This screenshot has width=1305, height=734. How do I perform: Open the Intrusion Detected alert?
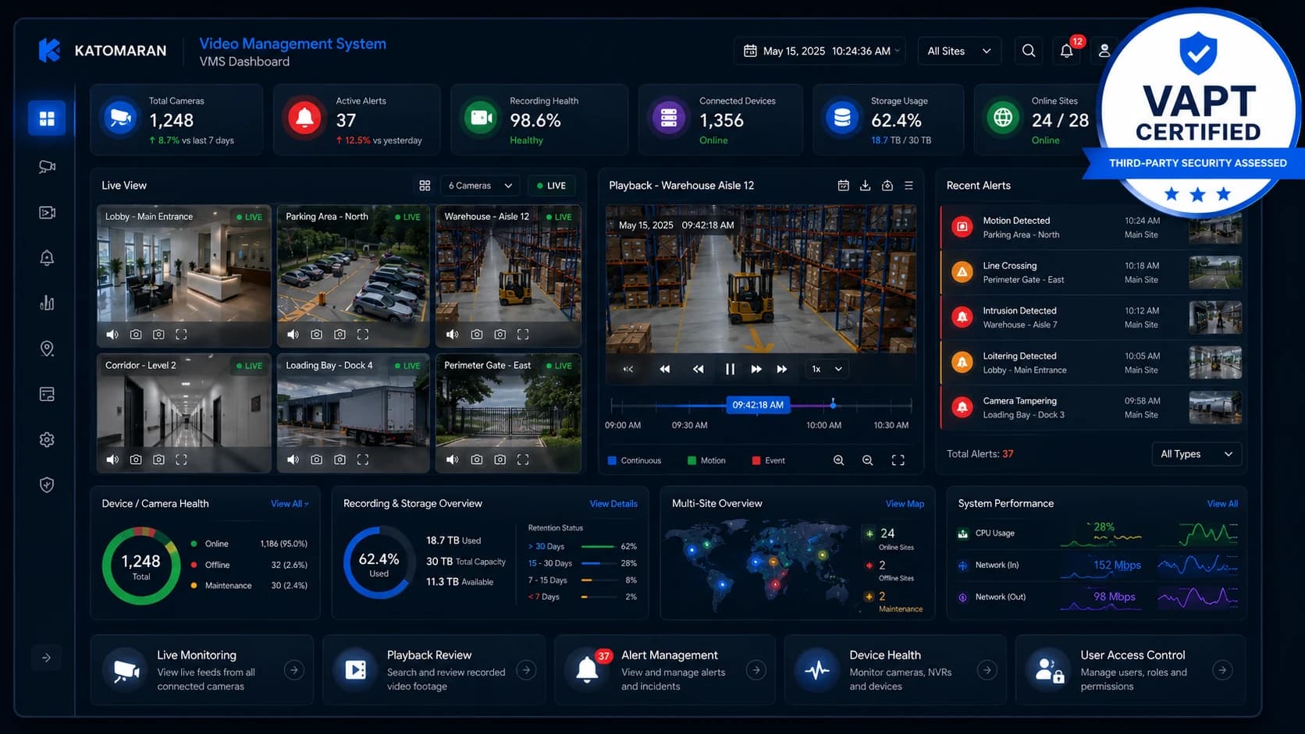[1093, 317]
